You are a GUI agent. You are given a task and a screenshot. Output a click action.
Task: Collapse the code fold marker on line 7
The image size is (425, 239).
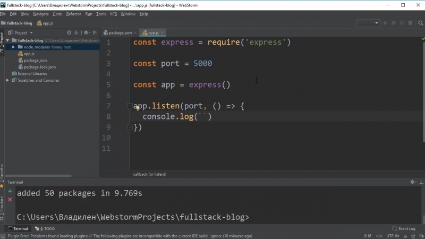(130, 106)
